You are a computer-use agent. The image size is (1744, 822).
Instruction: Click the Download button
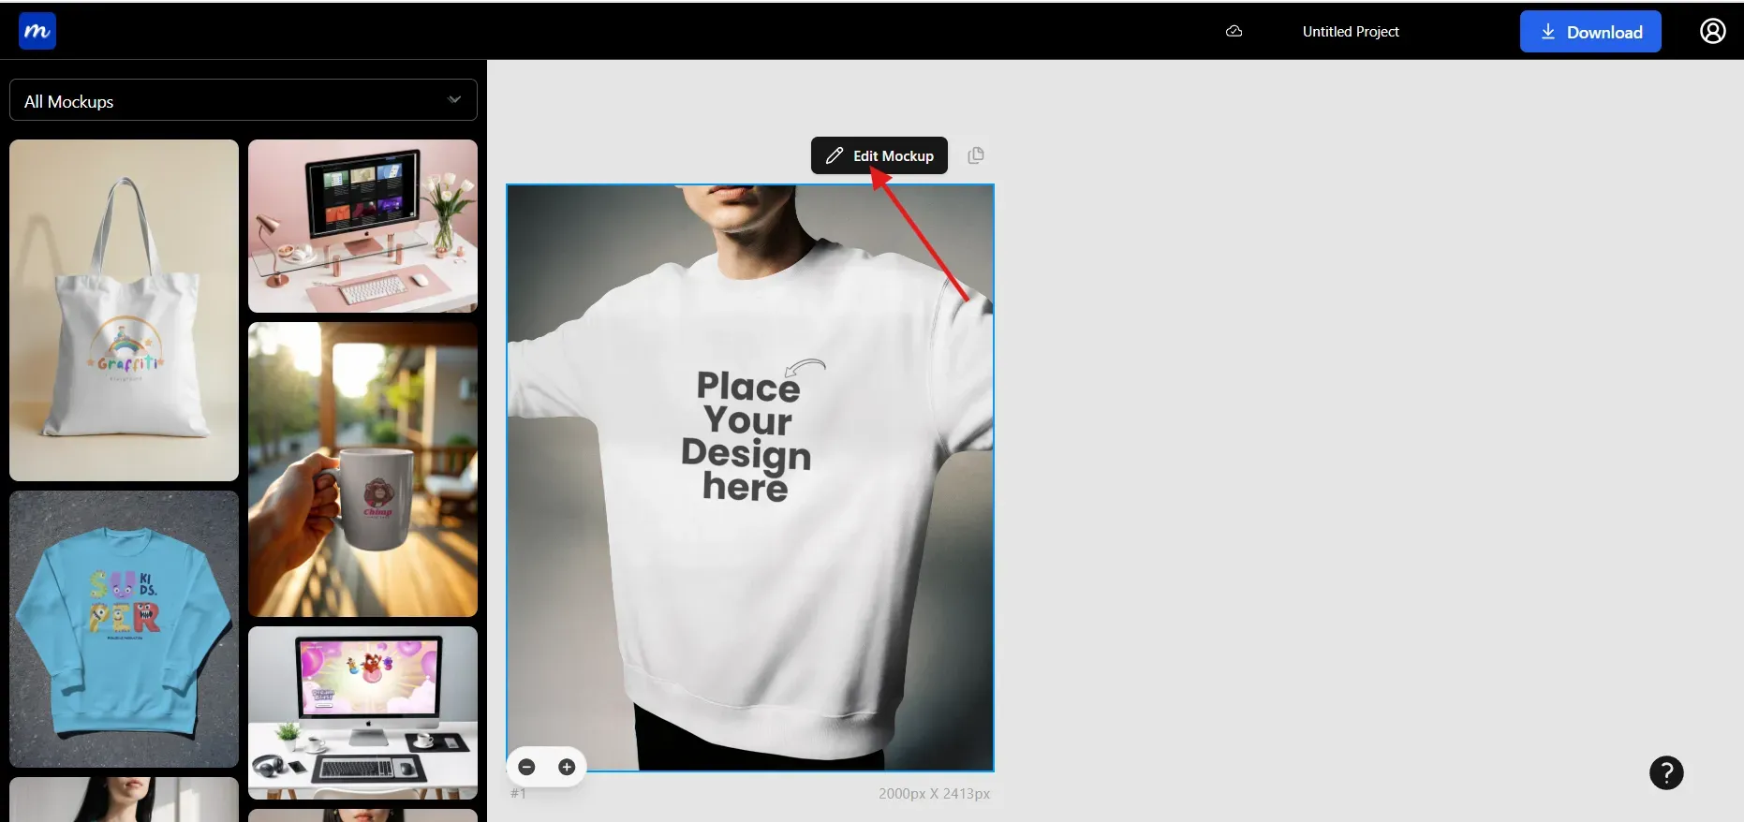click(x=1590, y=32)
